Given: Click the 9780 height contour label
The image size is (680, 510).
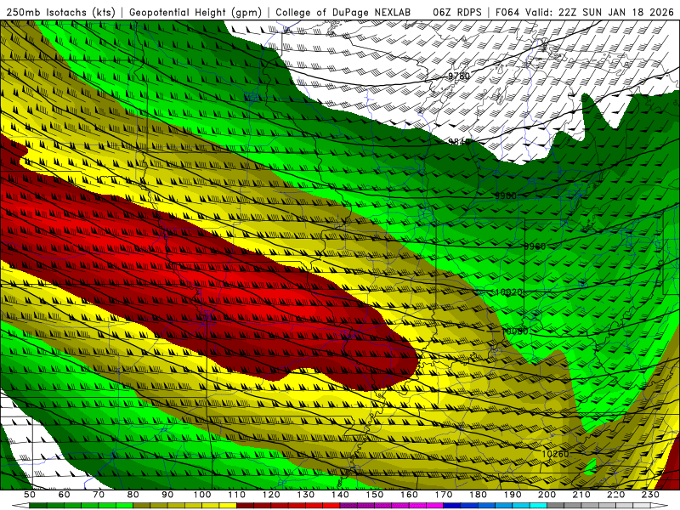Looking at the screenshot, I should [459, 76].
